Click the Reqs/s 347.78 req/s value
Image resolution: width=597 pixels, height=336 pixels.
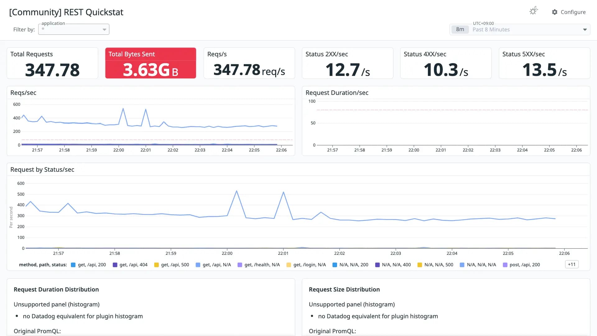tap(249, 70)
